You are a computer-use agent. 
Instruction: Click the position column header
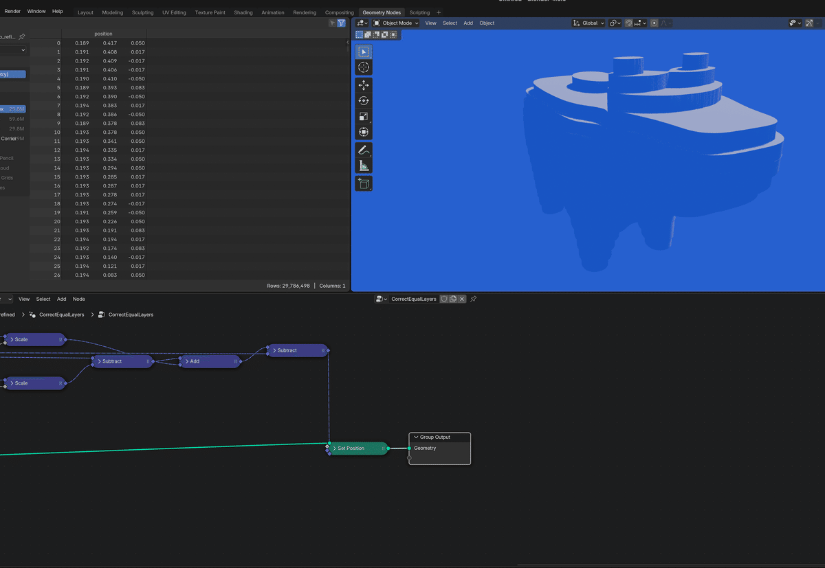pyautogui.click(x=103, y=34)
